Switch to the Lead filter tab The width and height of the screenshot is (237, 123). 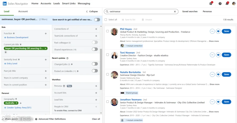tap(7, 12)
